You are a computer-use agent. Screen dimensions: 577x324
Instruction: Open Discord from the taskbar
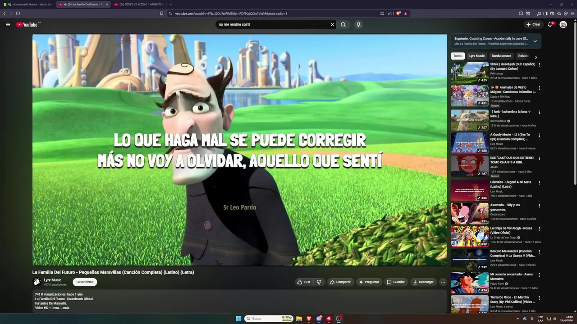pos(319,319)
